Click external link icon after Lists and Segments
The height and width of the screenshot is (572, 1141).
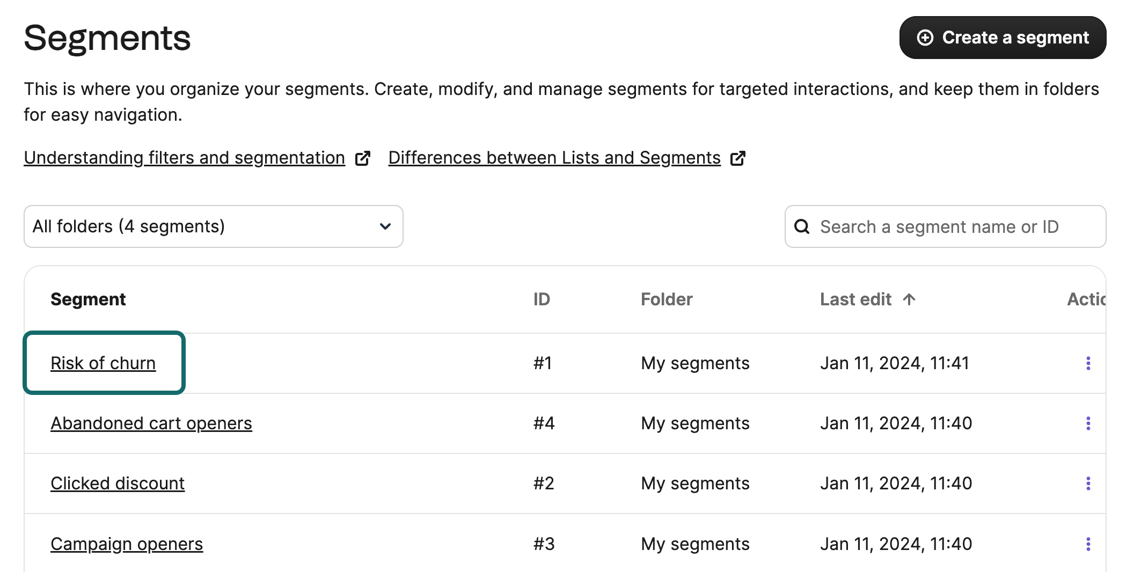[738, 158]
